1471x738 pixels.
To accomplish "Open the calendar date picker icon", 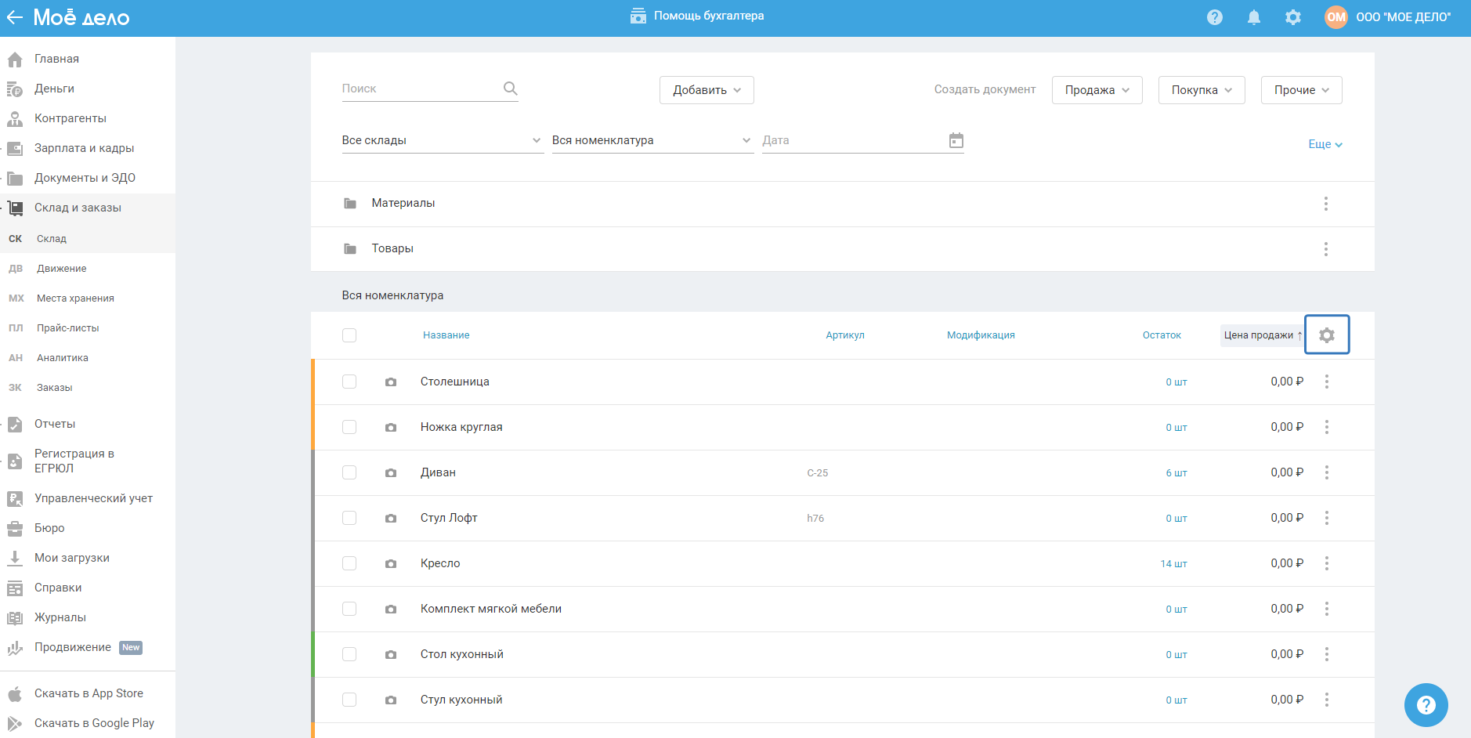I will click(x=956, y=140).
